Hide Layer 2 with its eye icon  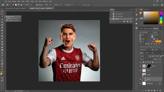pyautogui.click(x=140, y=66)
